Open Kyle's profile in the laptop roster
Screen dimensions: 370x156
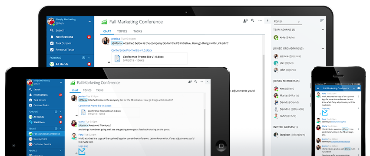pyautogui.click(x=284, y=37)
